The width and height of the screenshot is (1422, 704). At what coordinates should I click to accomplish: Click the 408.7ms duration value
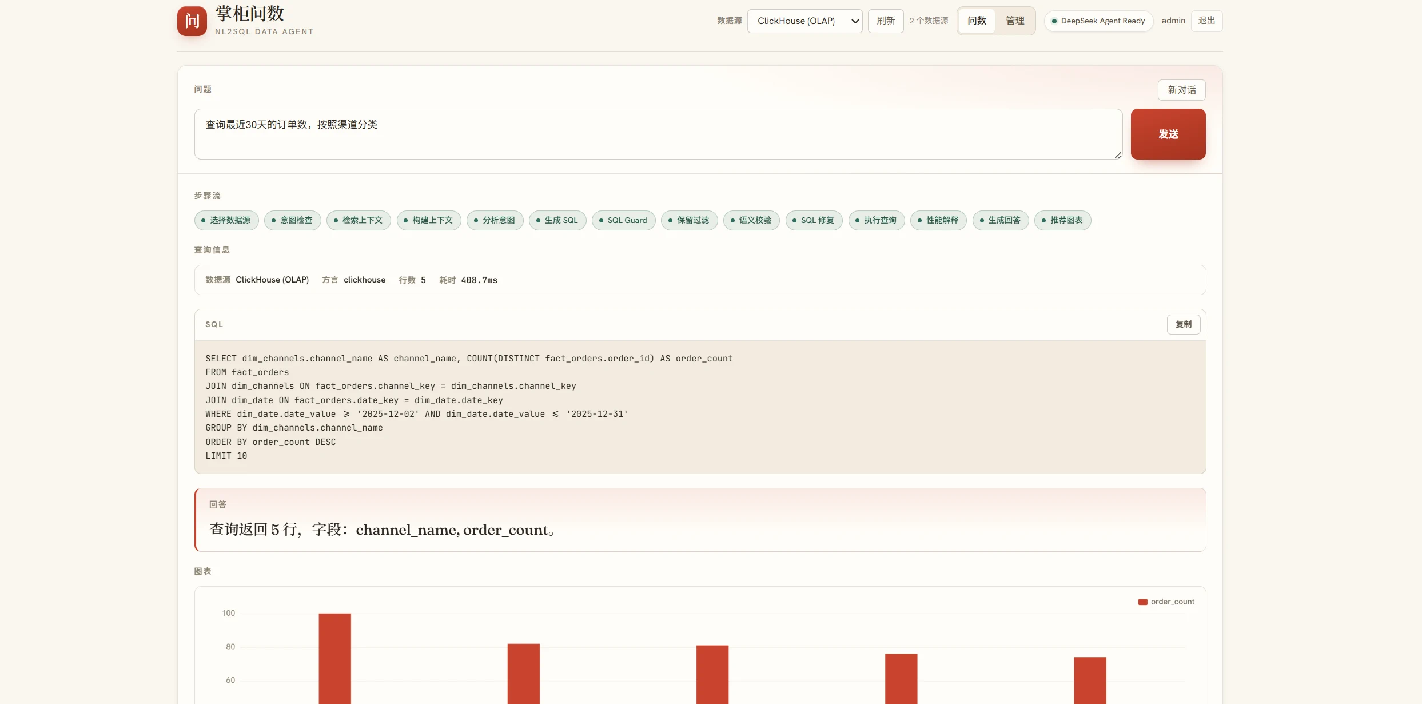point(479,280)
